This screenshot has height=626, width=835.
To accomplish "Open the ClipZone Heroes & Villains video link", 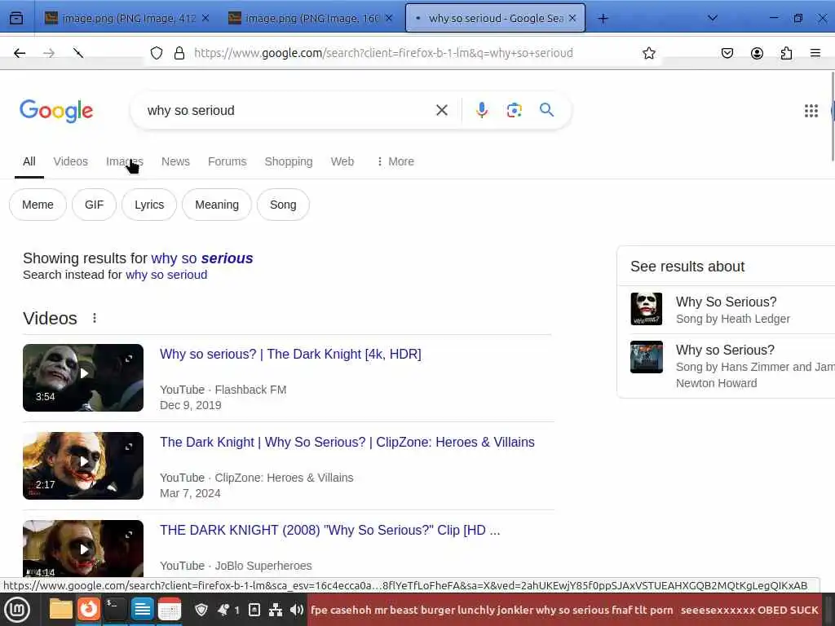I will (347, 442).
